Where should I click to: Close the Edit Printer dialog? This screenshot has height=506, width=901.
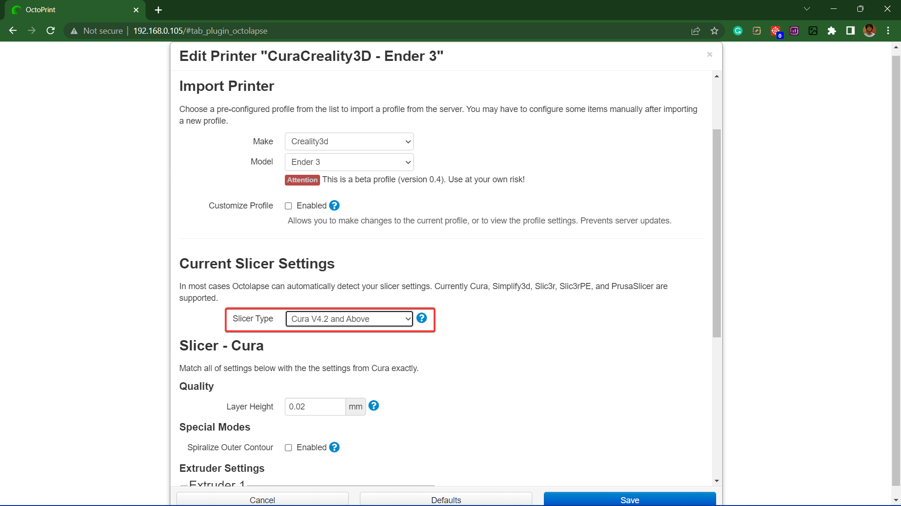pyautogui.click(x=710, y=54)
